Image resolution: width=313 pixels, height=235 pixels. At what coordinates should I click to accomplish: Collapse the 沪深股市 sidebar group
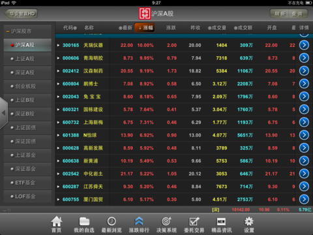[x=27, y=31]
